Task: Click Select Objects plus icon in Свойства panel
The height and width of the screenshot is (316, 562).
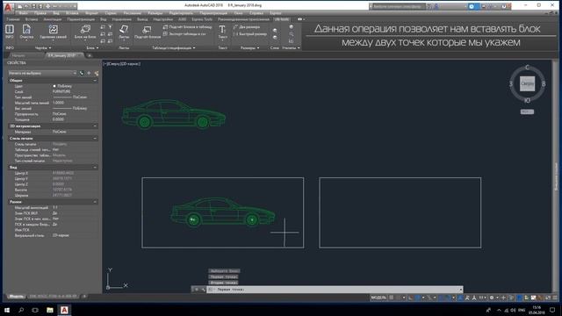Action: coord(89,73)
